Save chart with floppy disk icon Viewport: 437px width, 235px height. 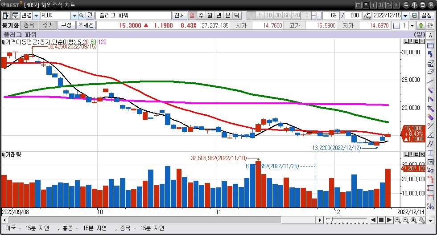pos(414,15)
